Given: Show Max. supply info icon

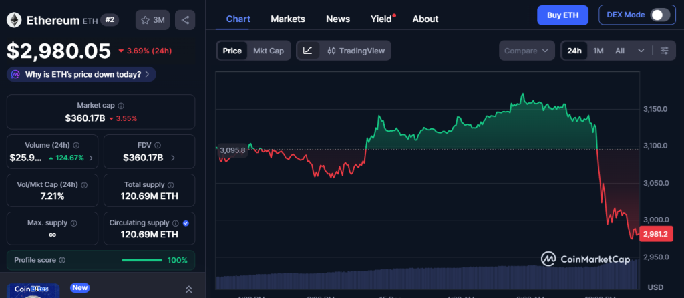Looking at the screenshot, I should [73, 223].
